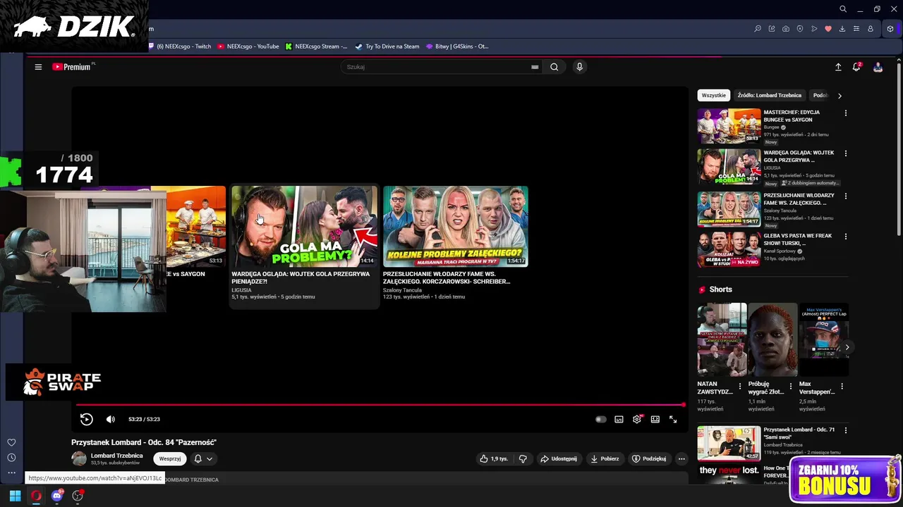
Task: Open NEEXcsgo Stream bookmark
Action: pyautogui.click(x=316, y=46)
